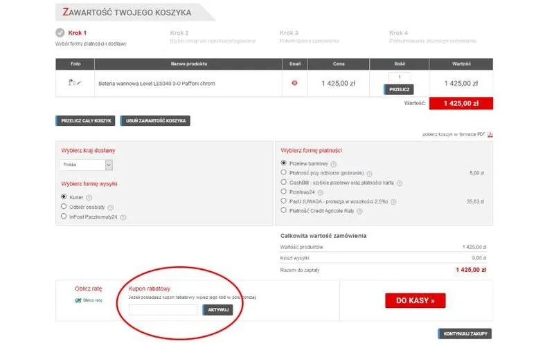Select Płatność przy odbiorze payment option

(x=284, y=172)
